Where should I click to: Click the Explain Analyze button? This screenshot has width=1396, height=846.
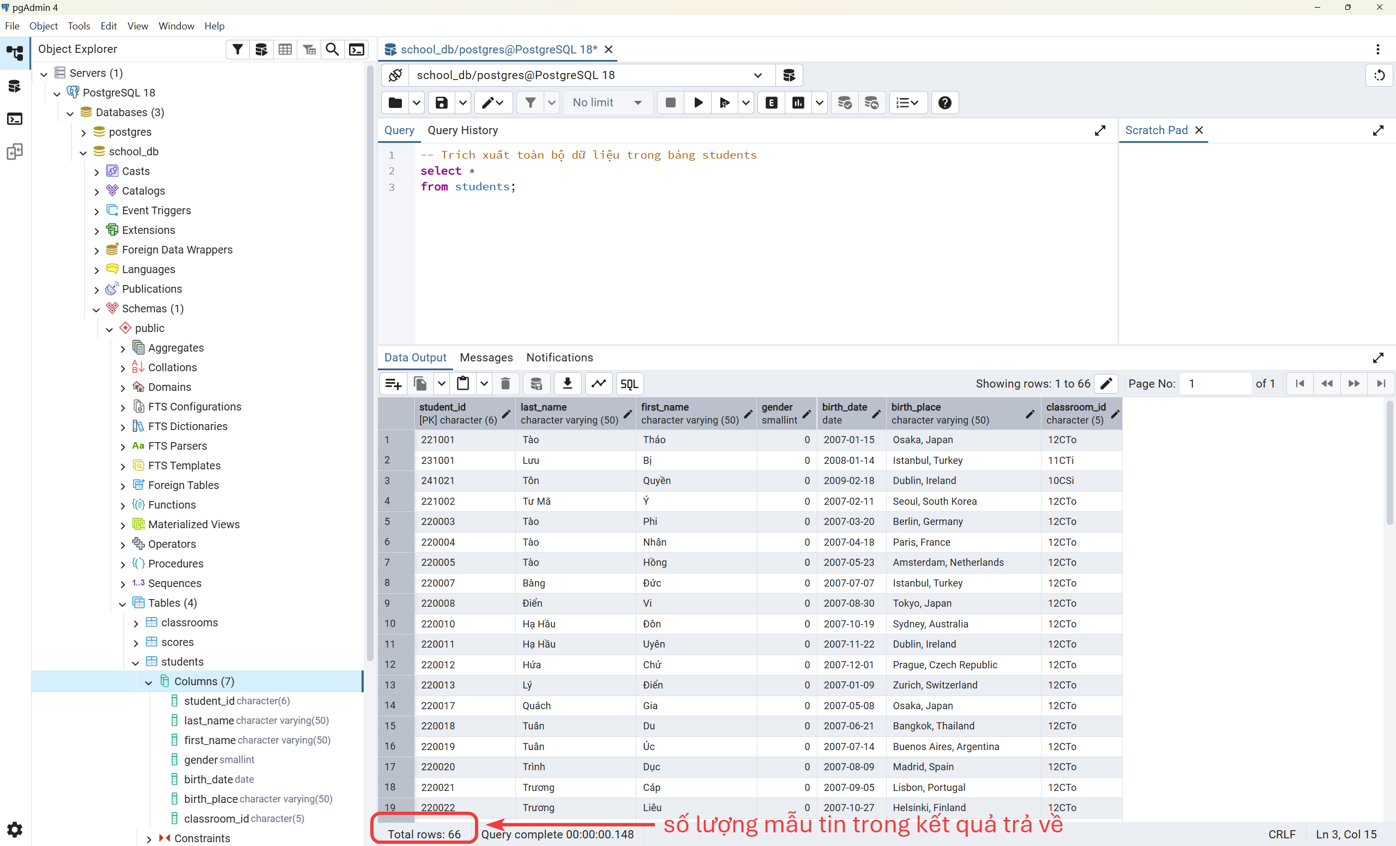click(x=798, y=102)
